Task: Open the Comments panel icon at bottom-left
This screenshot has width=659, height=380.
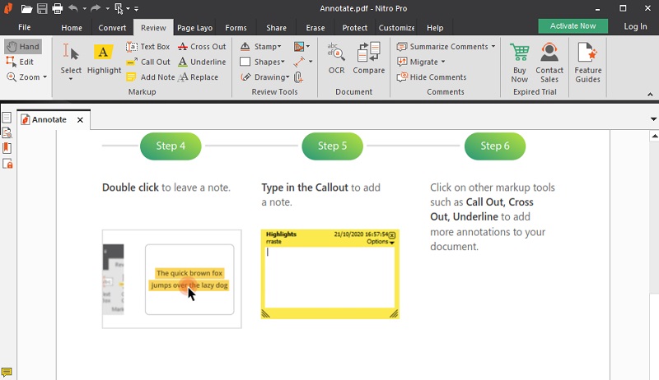Action: 7,372
